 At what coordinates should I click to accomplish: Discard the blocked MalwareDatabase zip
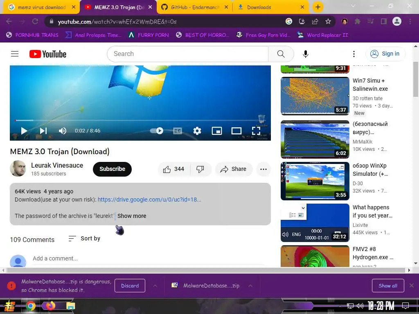point(130,286)
